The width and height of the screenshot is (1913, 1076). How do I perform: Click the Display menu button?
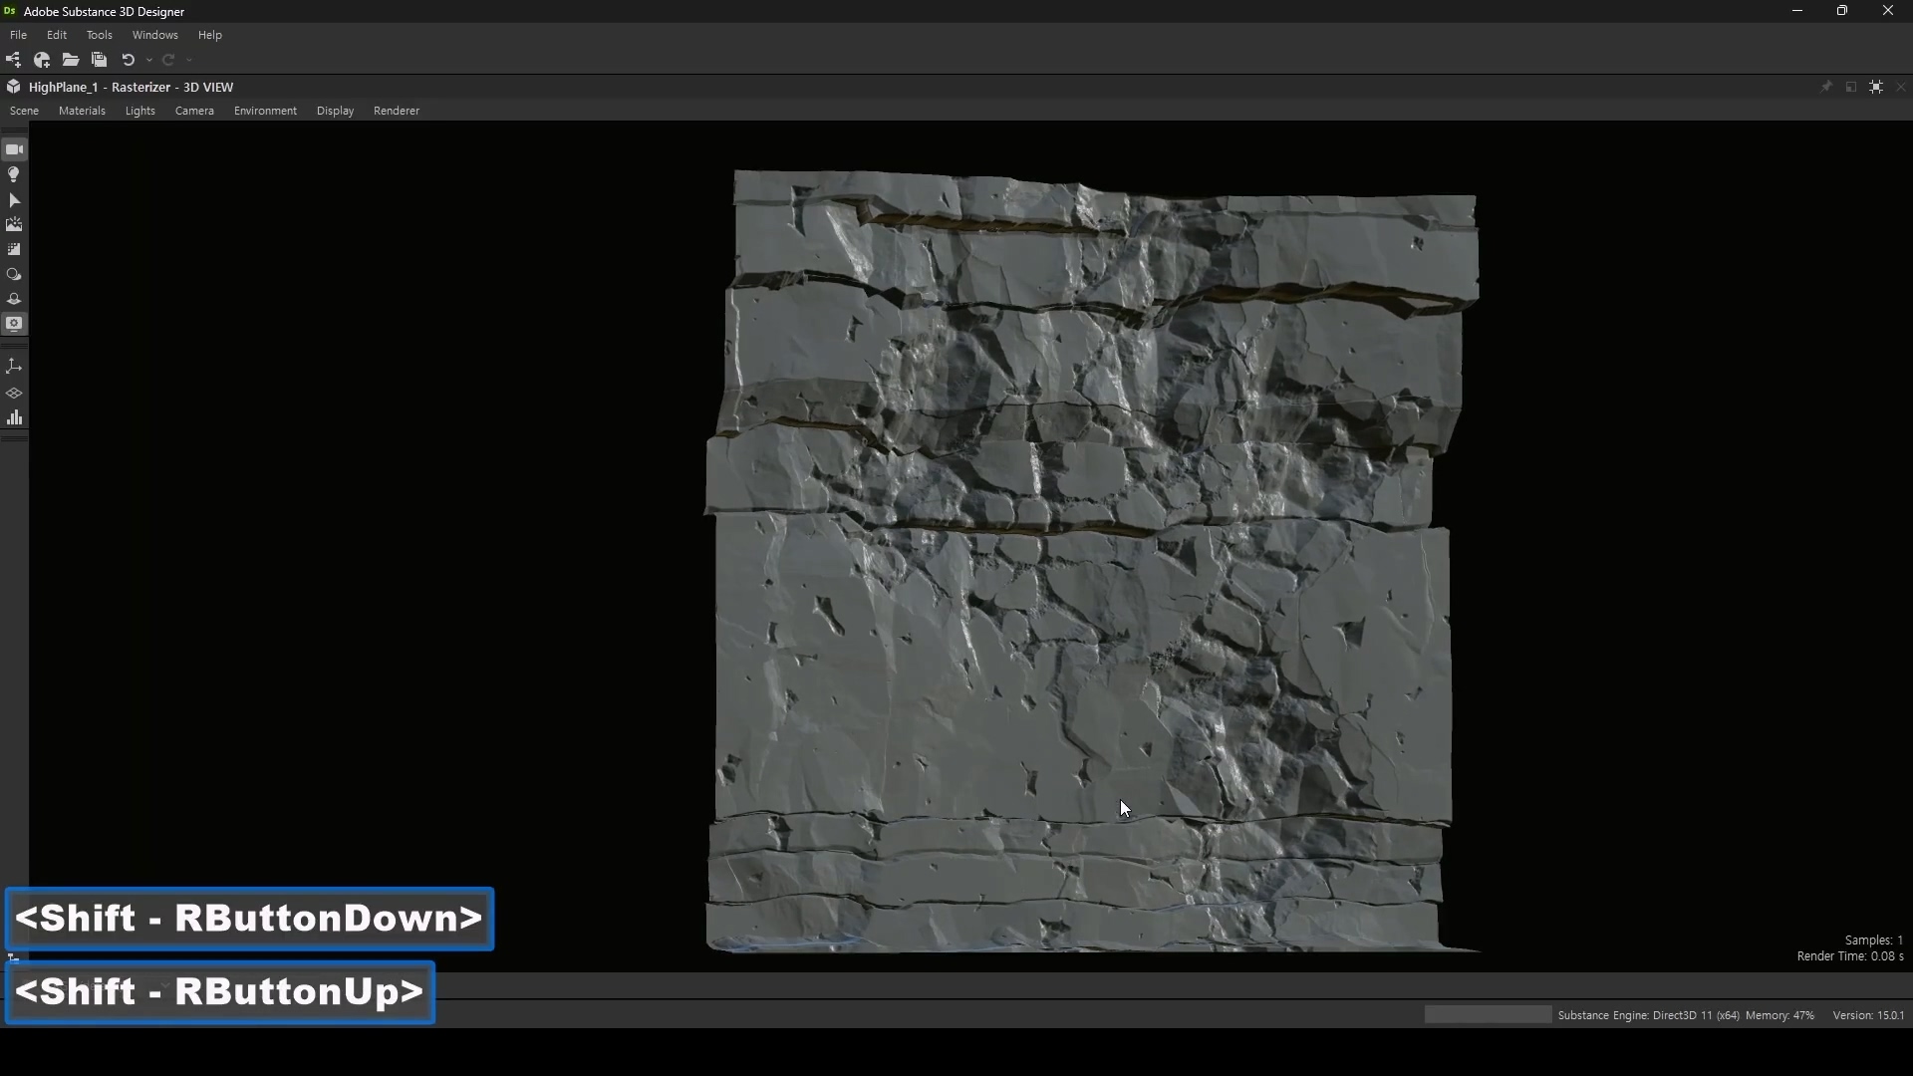pyautogui.click(x=335, y=111)
